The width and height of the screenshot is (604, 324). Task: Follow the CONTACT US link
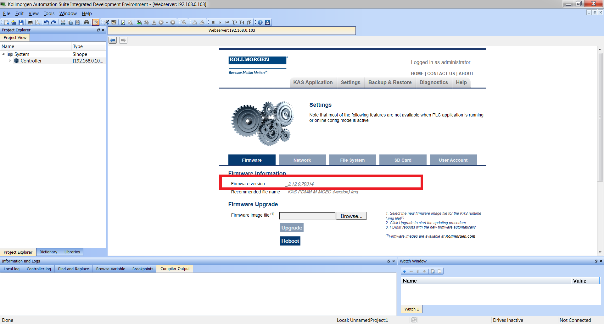(x=441, y=73)
